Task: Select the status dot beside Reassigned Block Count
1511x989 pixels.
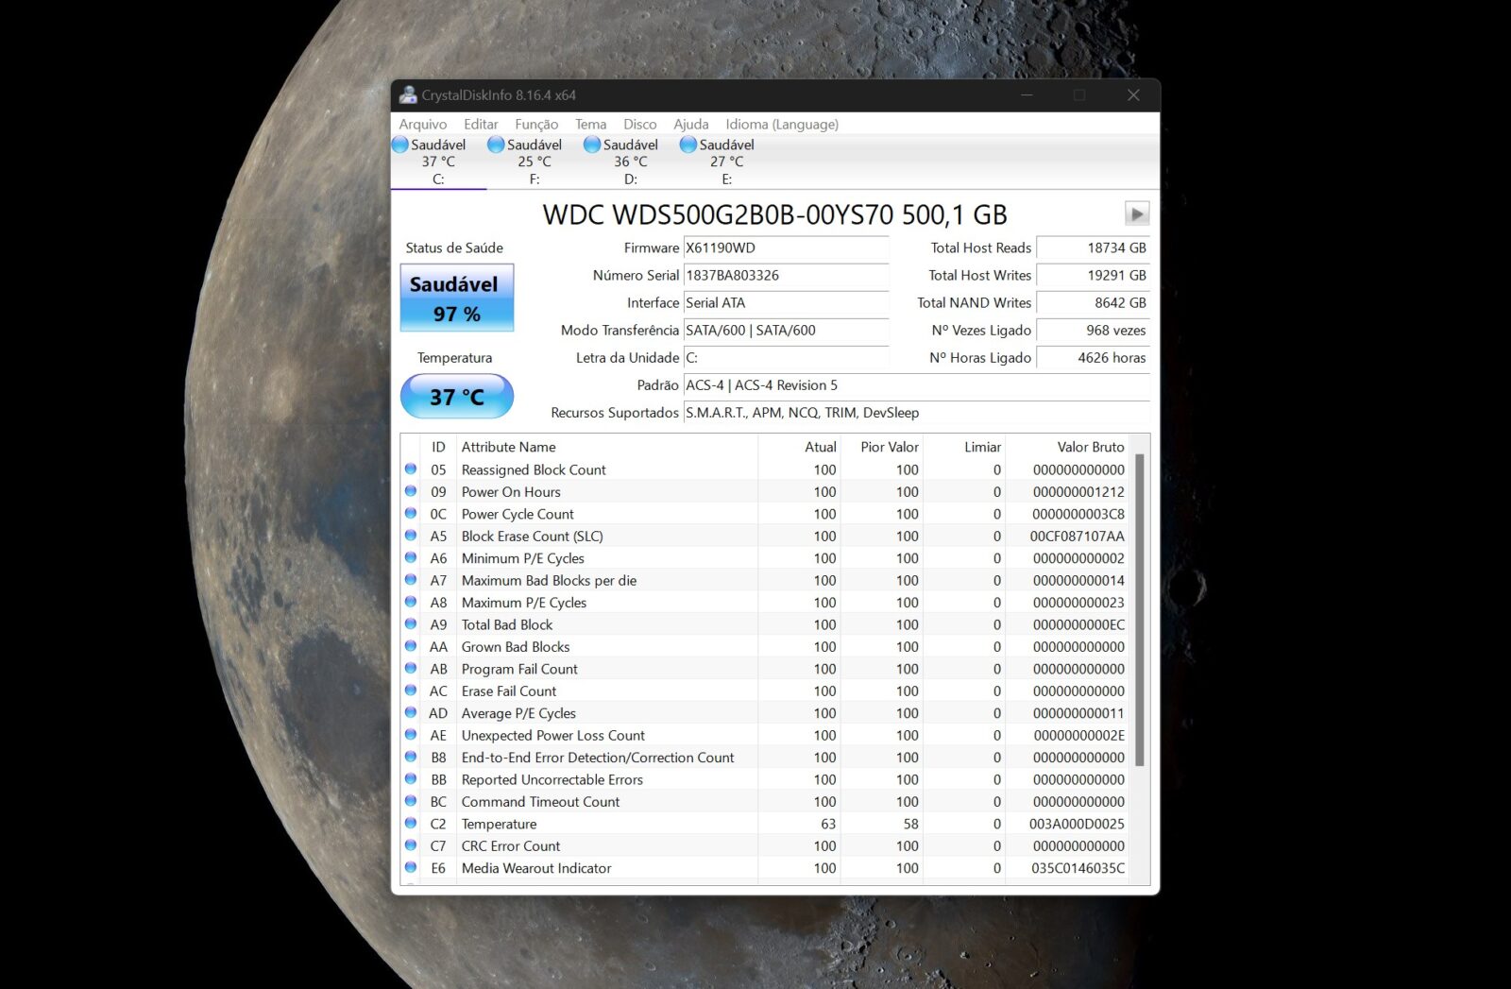Action: [412, 469]
